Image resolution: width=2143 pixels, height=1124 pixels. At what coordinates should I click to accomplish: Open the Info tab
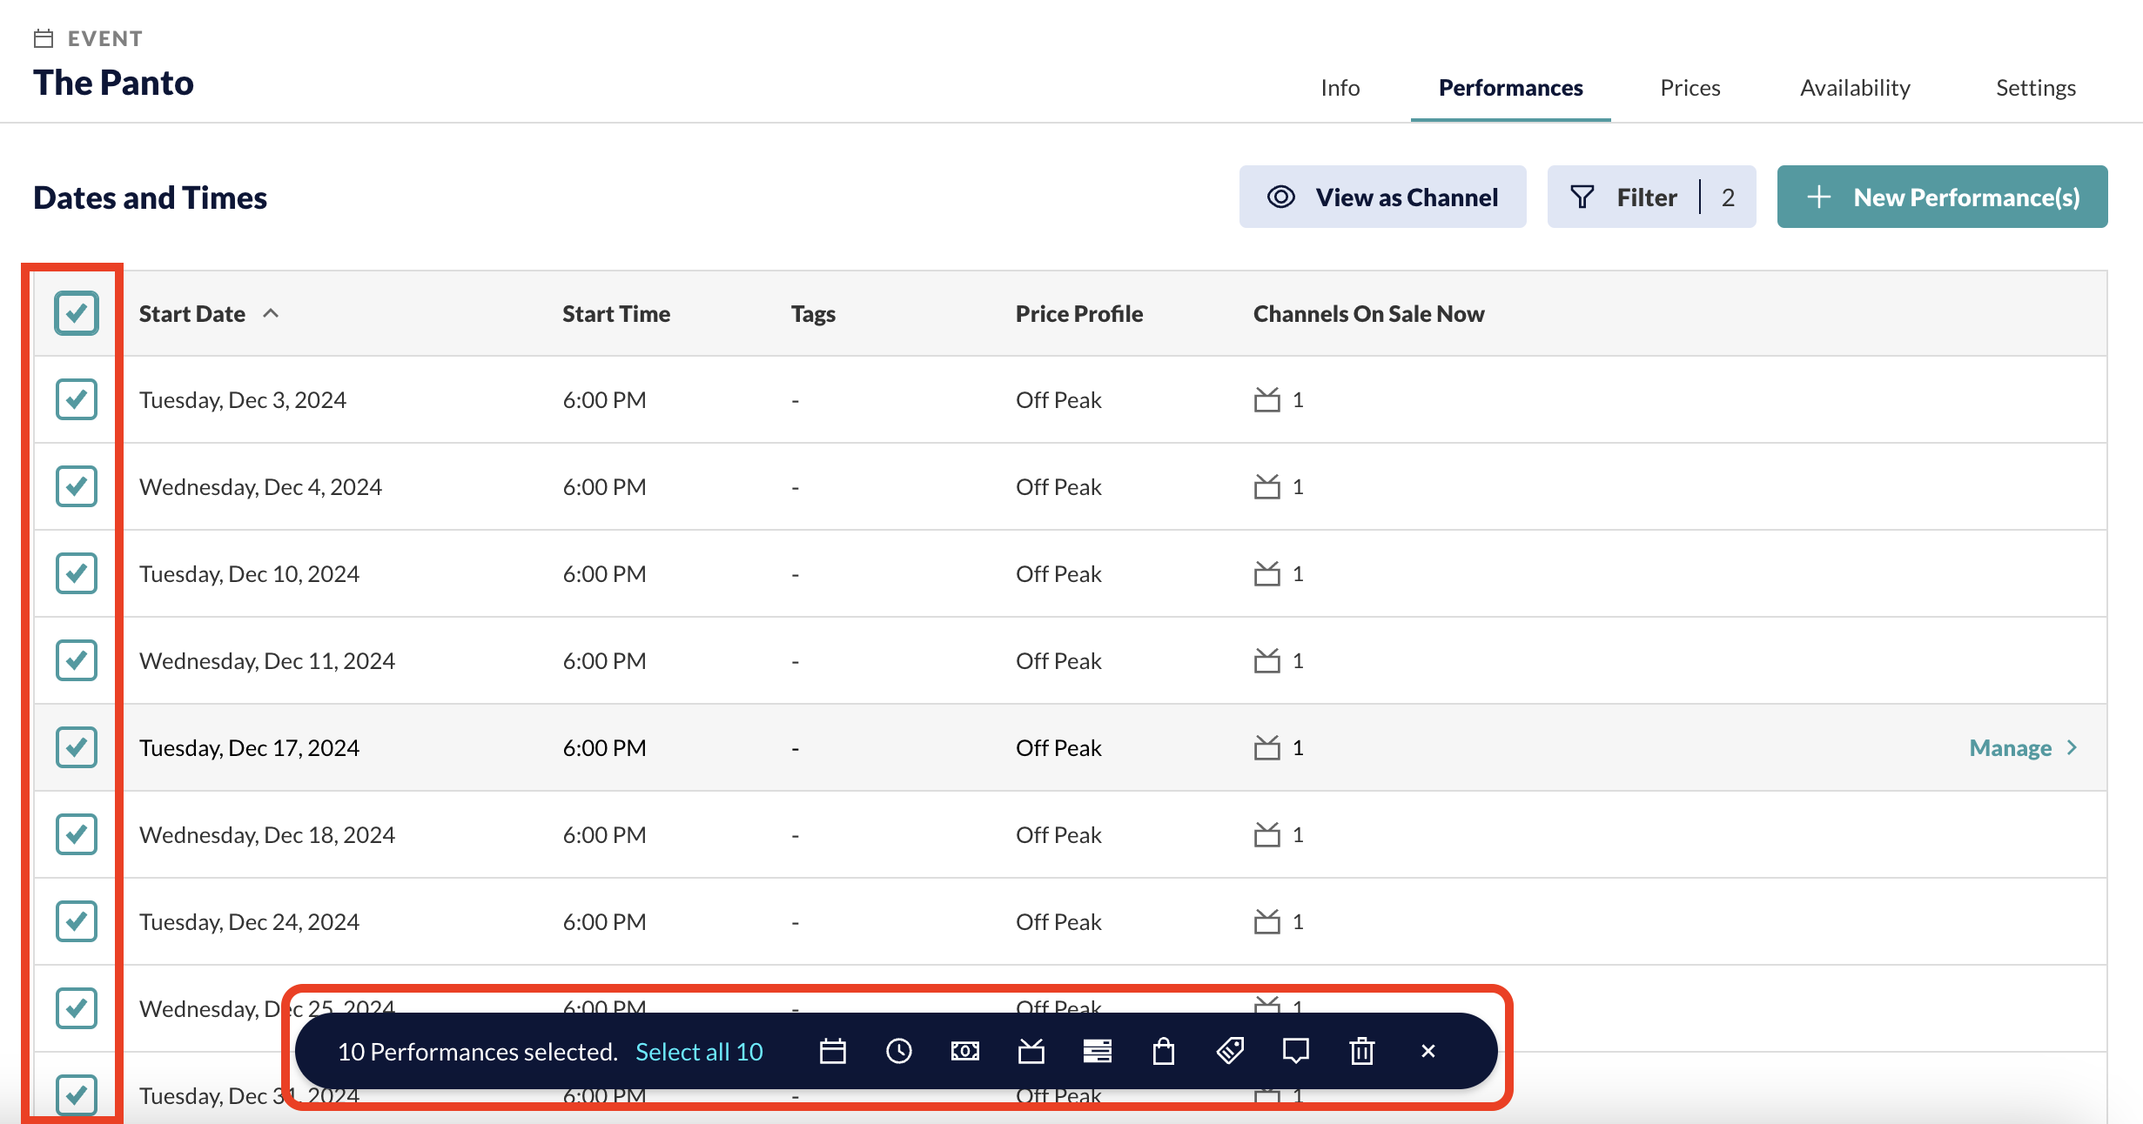1340,88
